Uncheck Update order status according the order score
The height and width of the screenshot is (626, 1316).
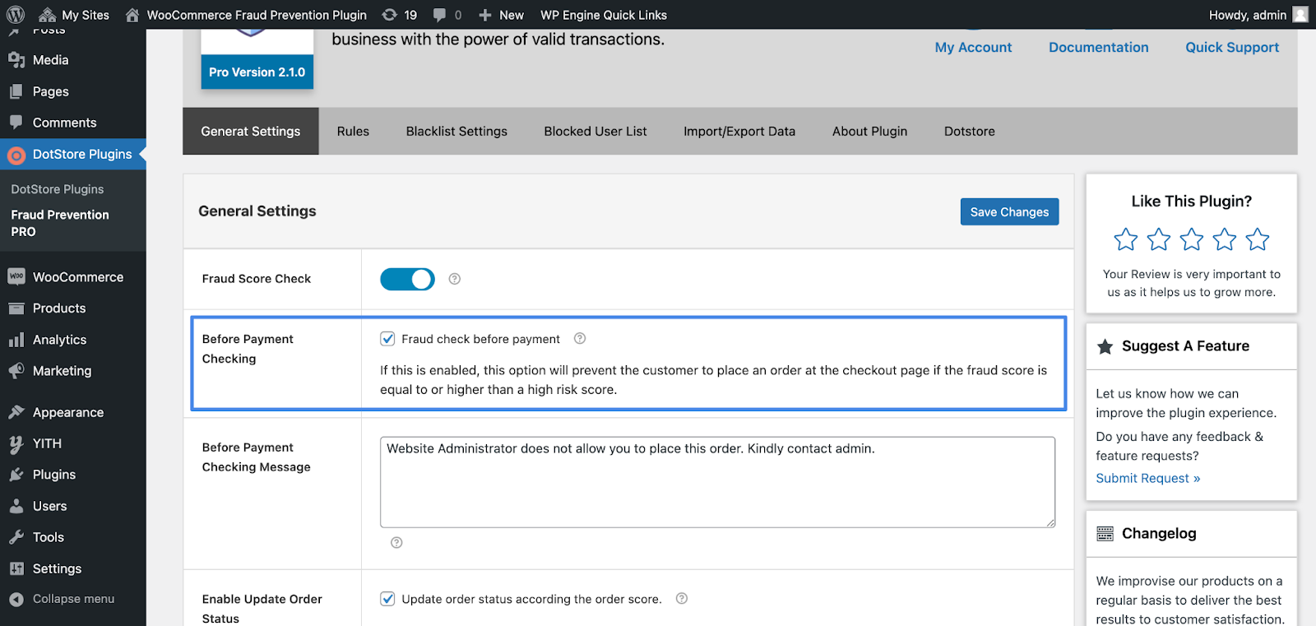(387, 598)
